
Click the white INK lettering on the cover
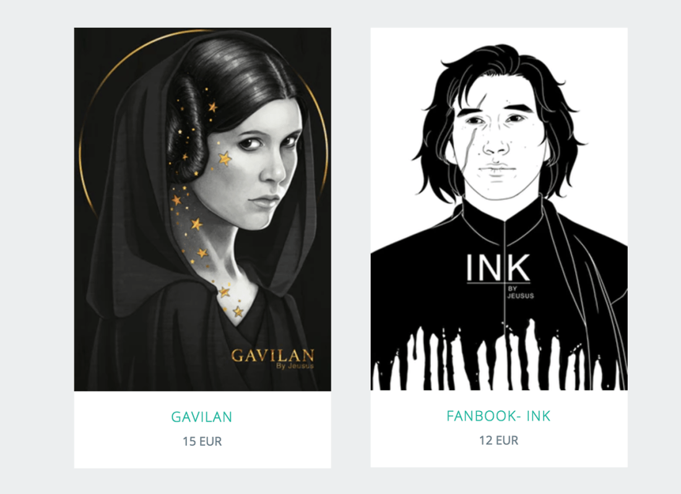tap(498, 268)
